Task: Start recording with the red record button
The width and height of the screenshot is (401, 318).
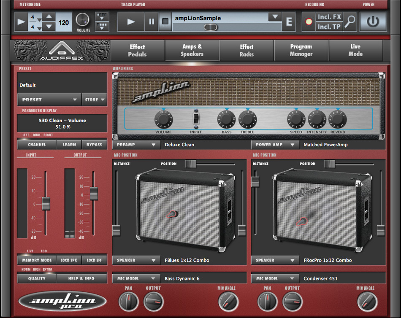Action: 309,22
